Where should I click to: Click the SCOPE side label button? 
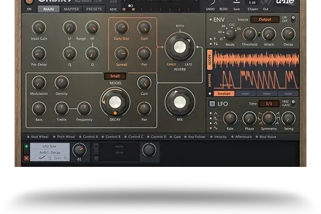pos(210,59)
